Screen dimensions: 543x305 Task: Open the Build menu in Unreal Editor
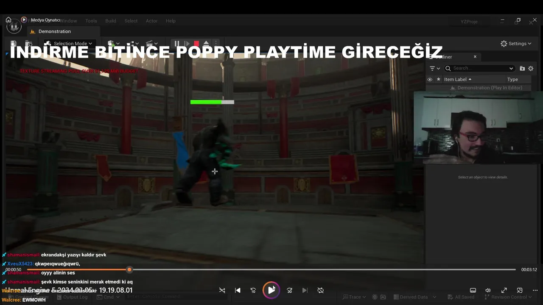[111, 21]
